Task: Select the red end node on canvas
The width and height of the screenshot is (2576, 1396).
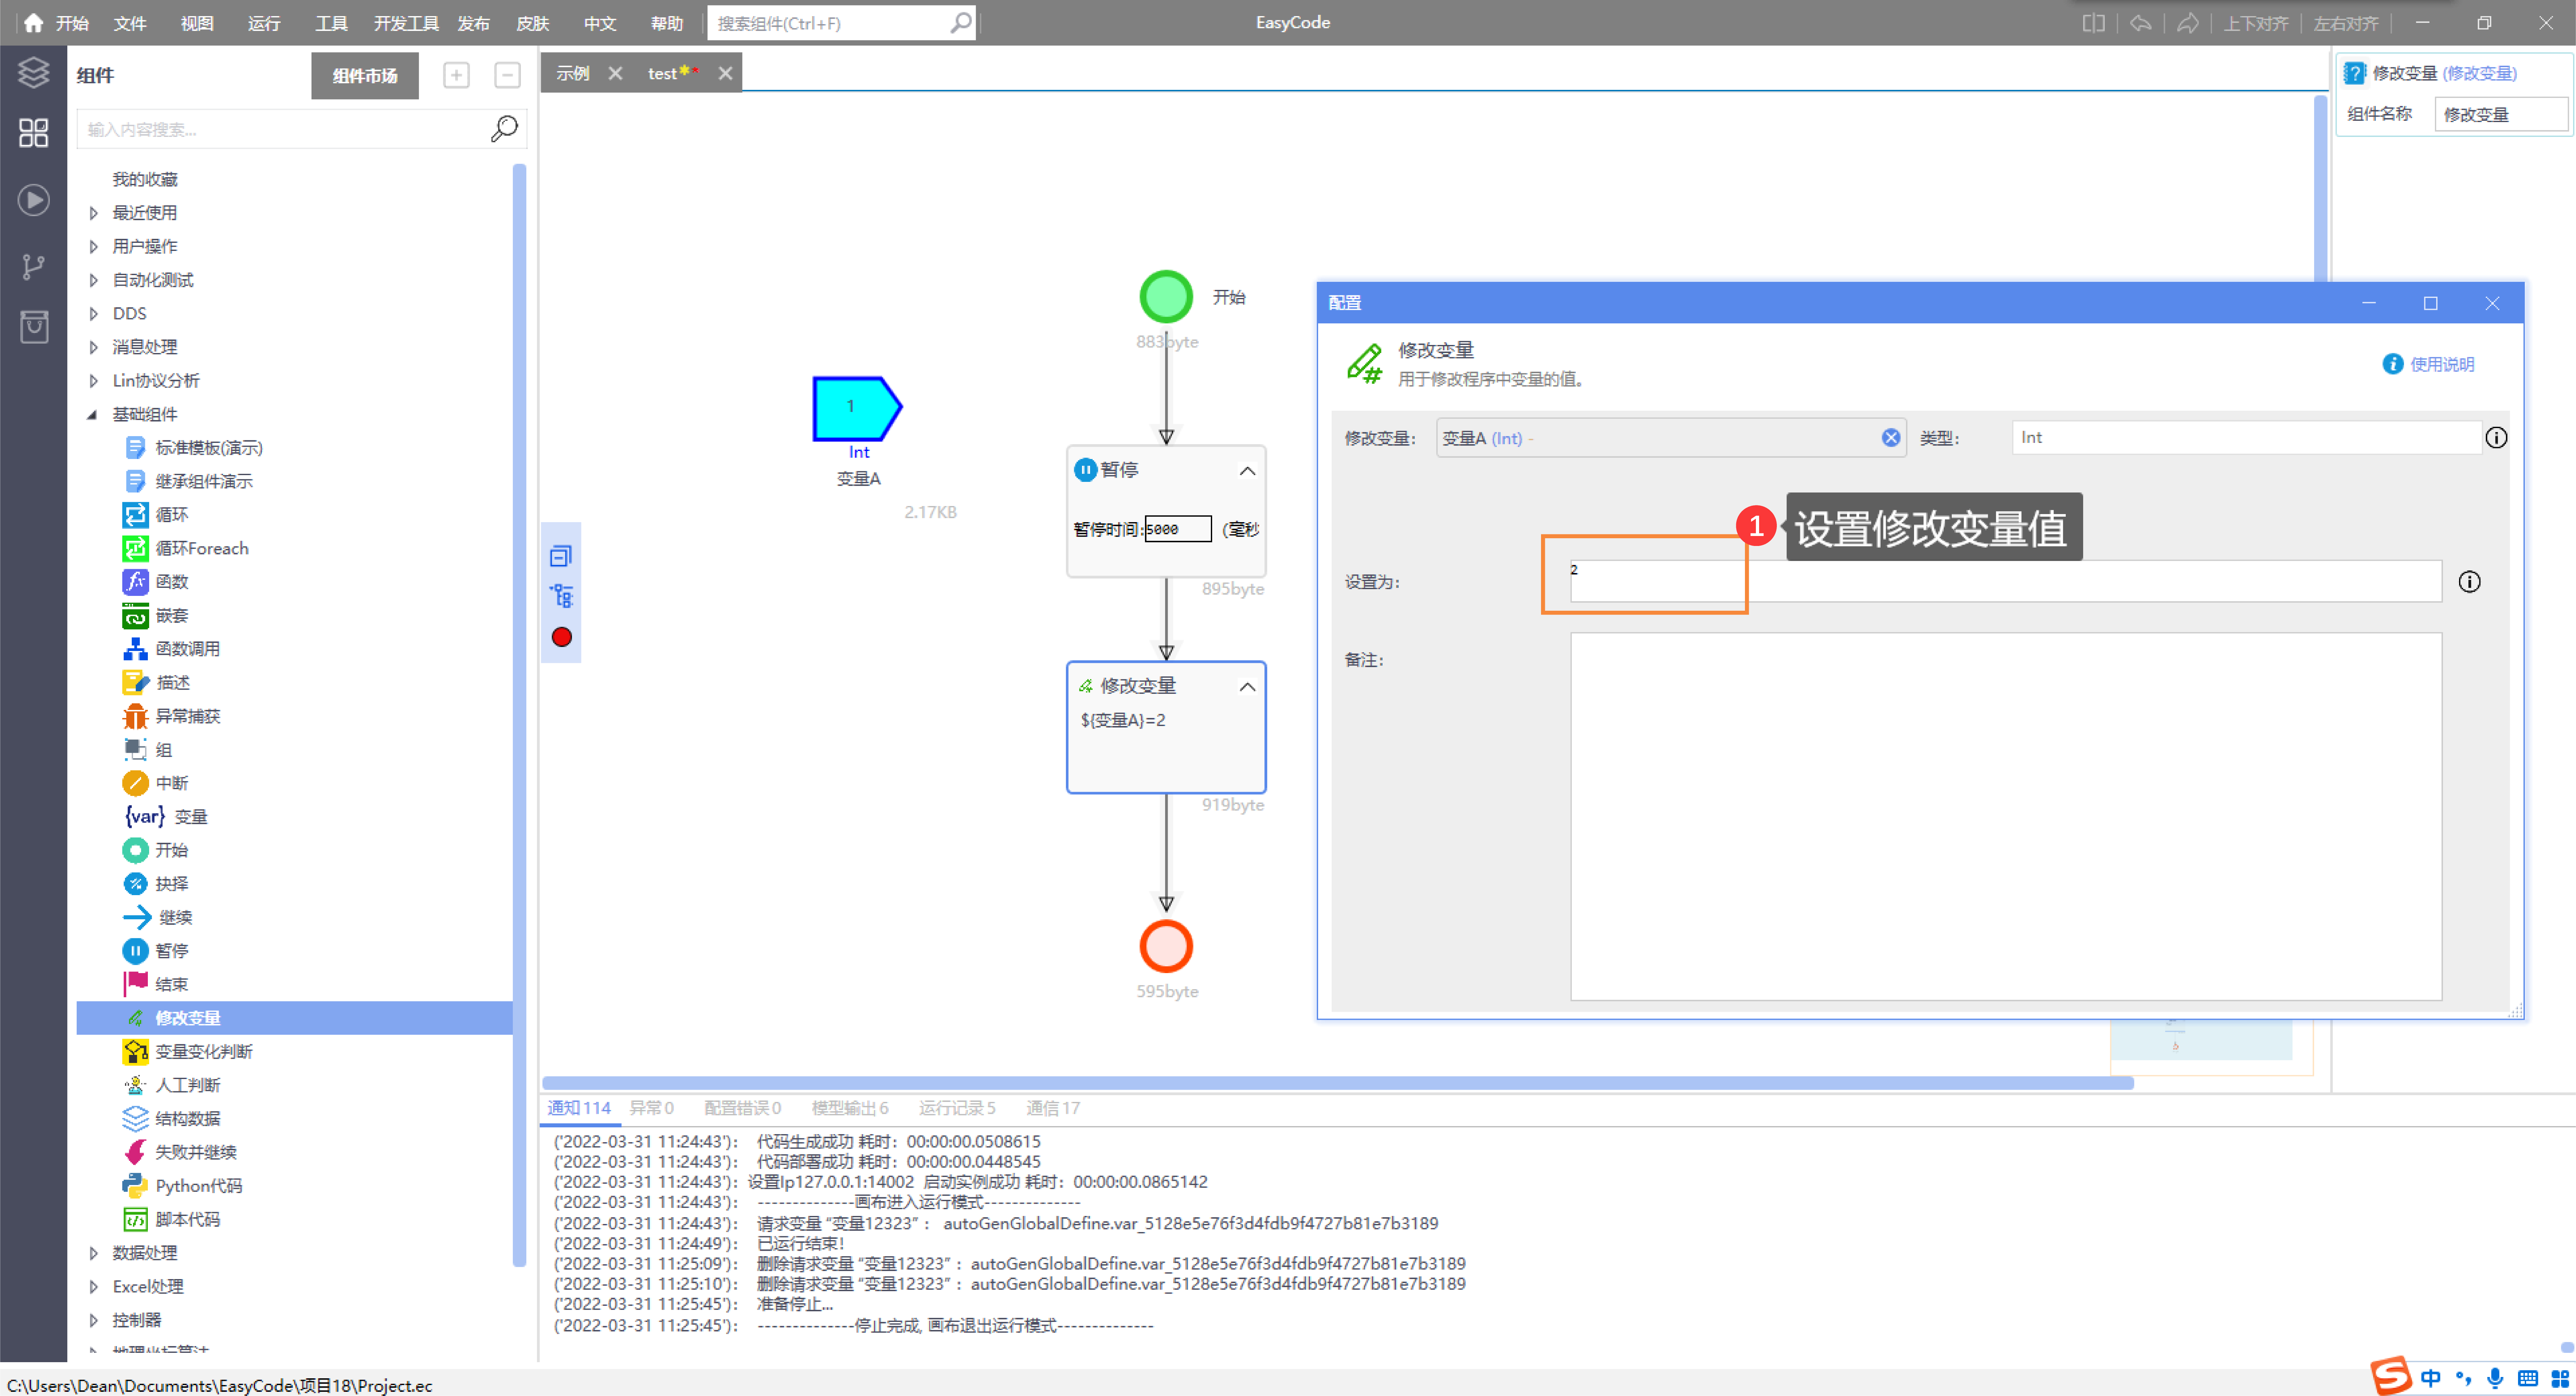Action: (1166, 946)
